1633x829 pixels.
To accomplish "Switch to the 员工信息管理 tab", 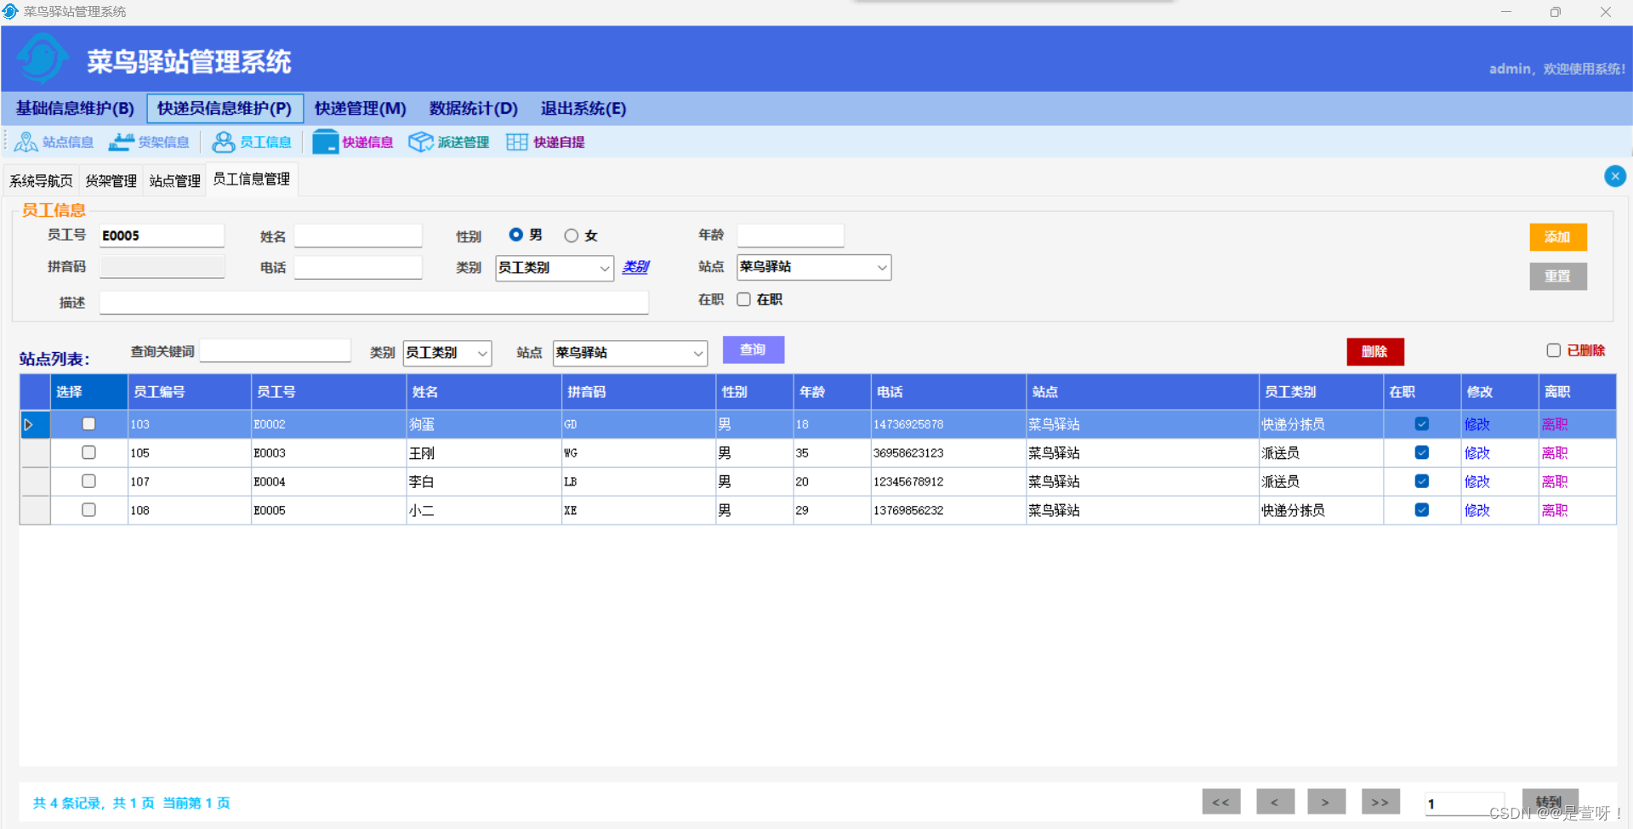I will point(252,179).
